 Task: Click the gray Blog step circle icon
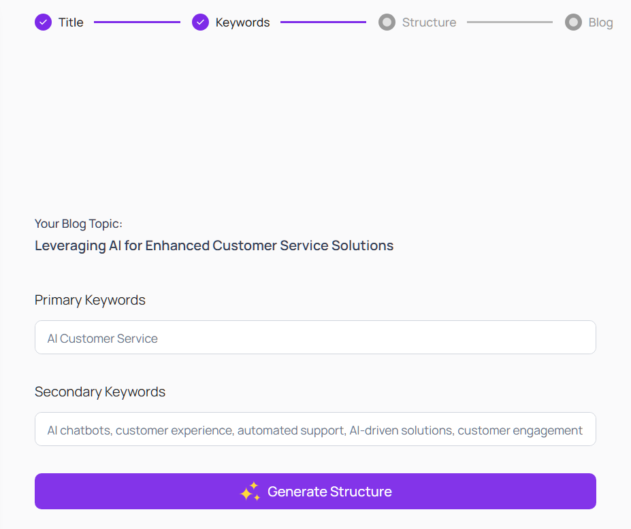(x=573, y=22)
